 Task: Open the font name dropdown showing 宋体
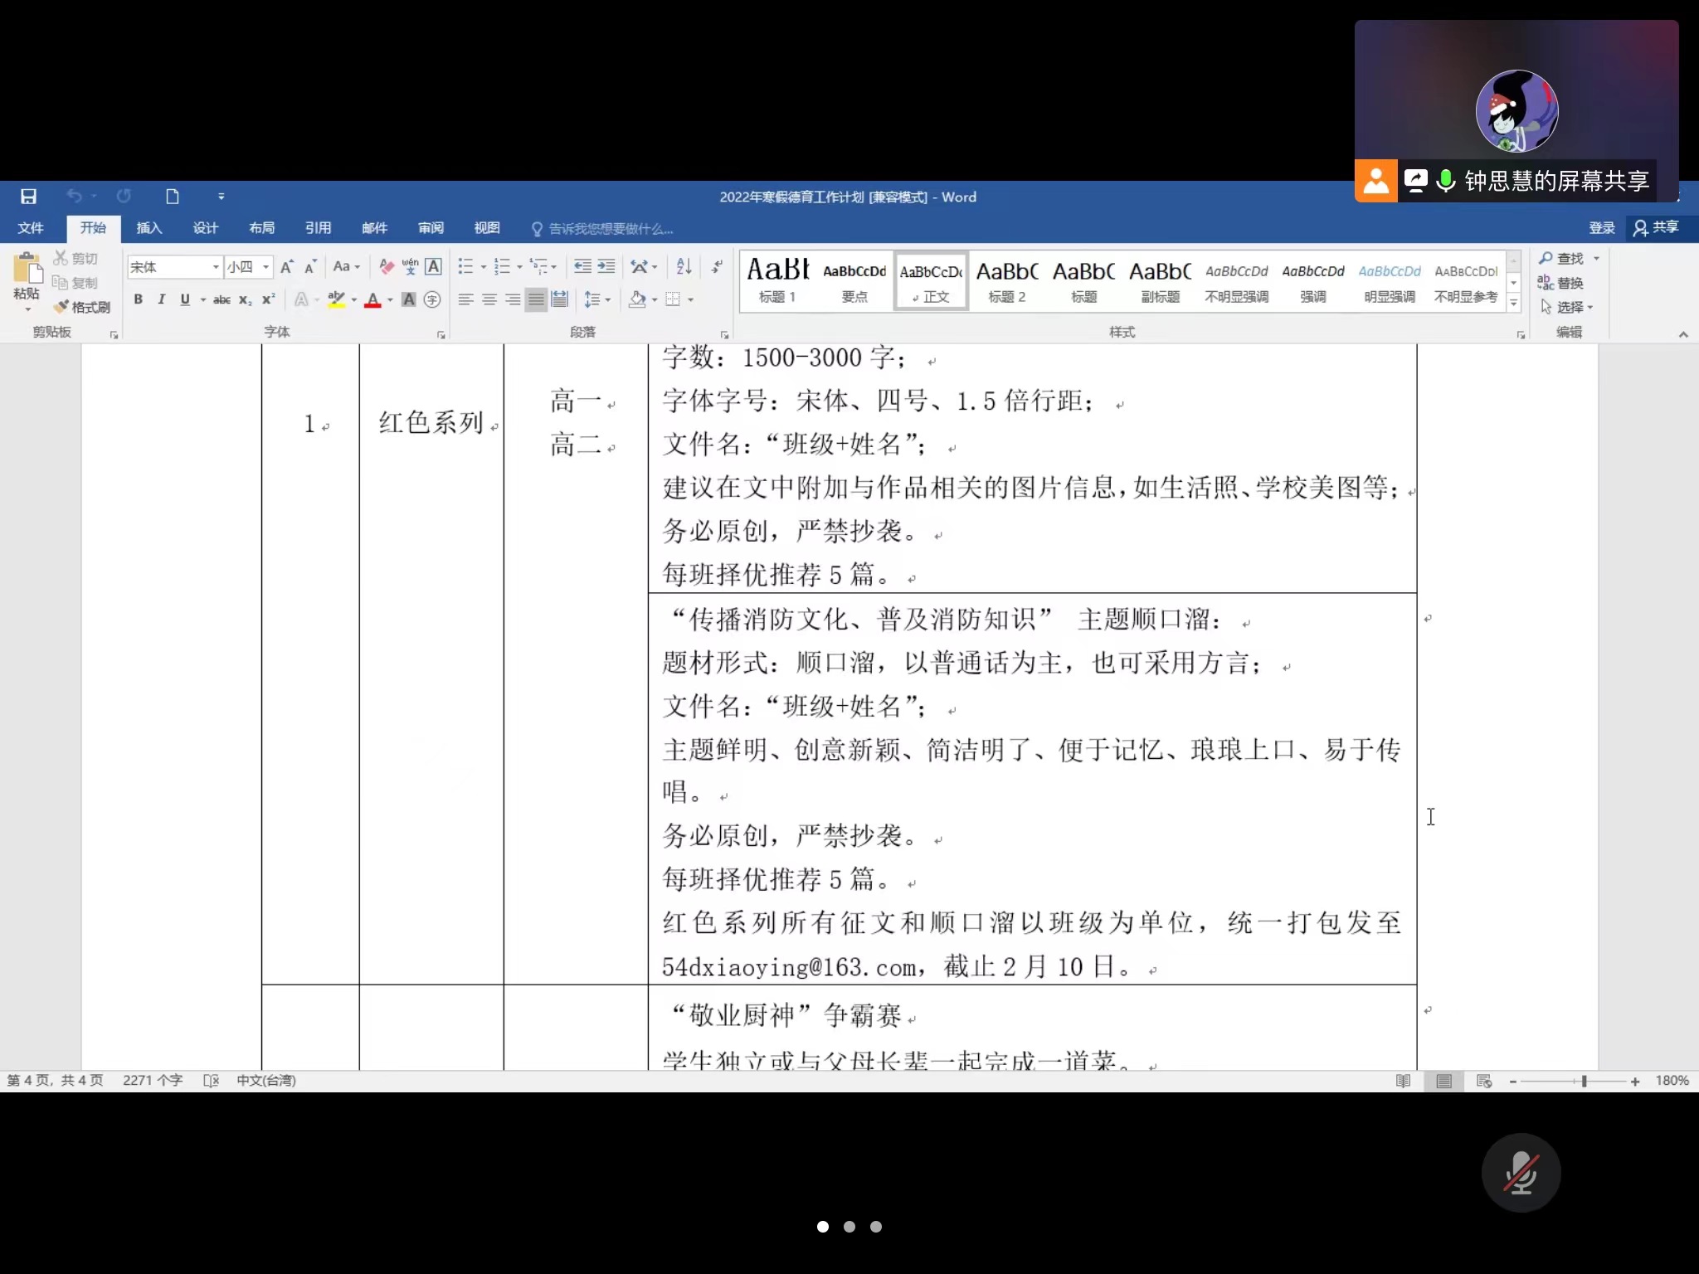(x=216, y=267)
